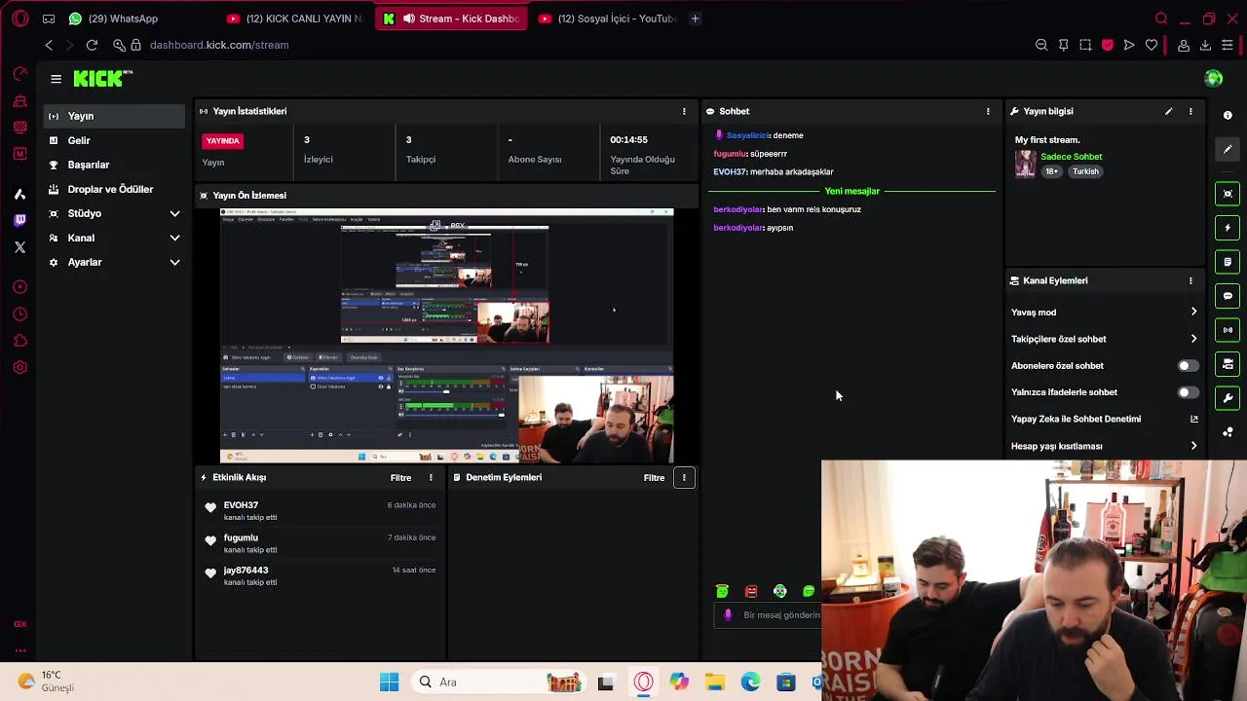The width and height of the screenshot is (1247, 701).
Task: Open a new browser tab
Action: click(695, 18)
